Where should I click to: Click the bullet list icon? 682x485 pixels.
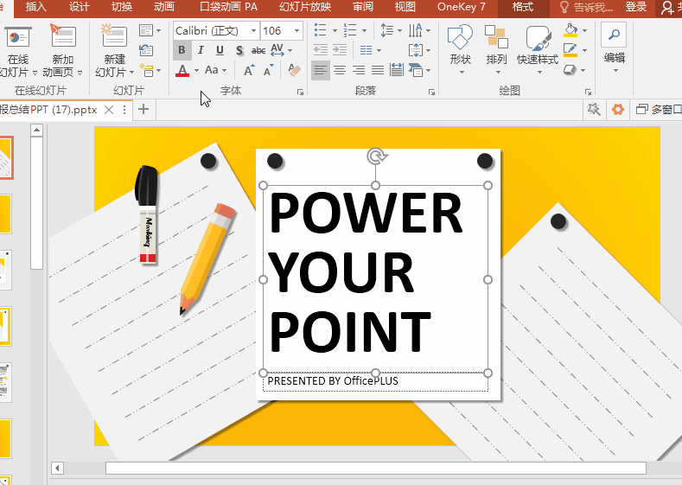point(320,30)
